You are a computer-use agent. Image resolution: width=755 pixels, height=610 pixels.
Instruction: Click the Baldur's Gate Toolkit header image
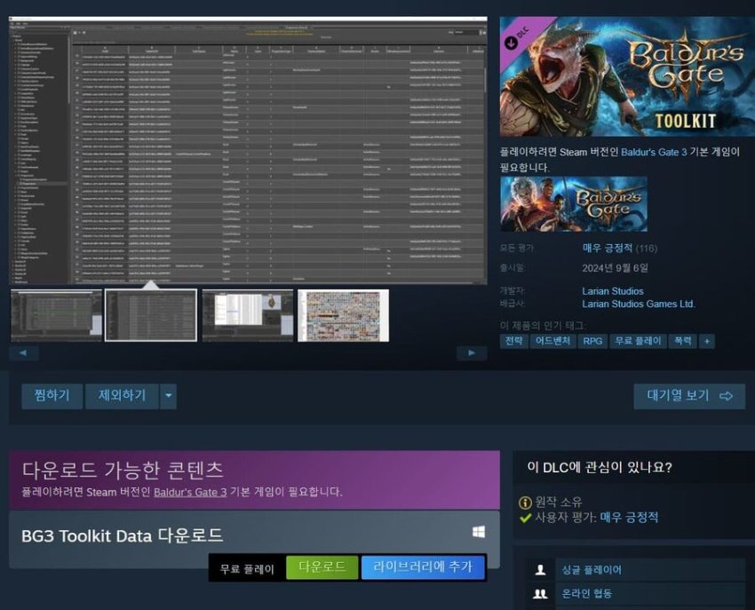[627, 76]
